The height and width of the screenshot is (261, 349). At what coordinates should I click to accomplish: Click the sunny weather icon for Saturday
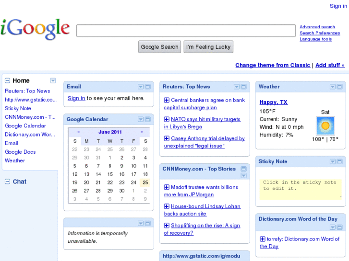(325, 126)
